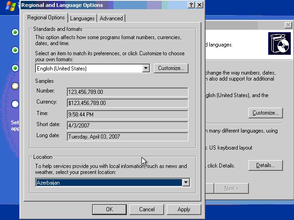Close the background setup wizard window
The image size is (294, 220).
point(288,25)
